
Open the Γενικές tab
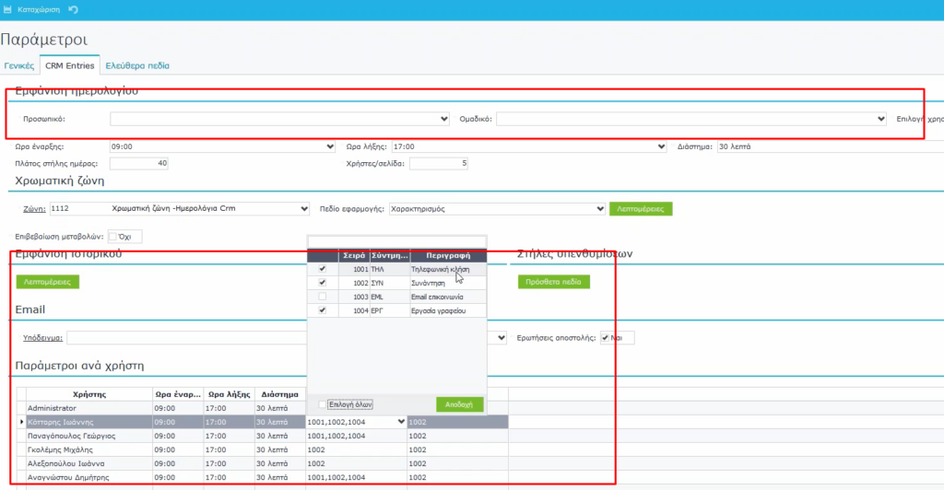pos(19,65)
